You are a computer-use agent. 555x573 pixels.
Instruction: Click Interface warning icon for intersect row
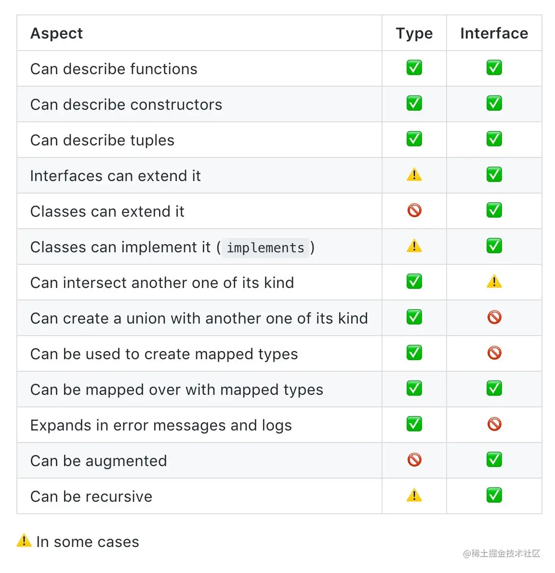(x=494, y=281)
